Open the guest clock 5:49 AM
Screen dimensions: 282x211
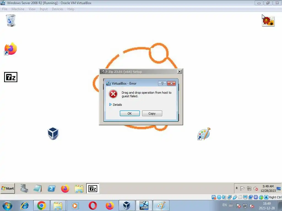pyautogui.click(x=268, y=188)
